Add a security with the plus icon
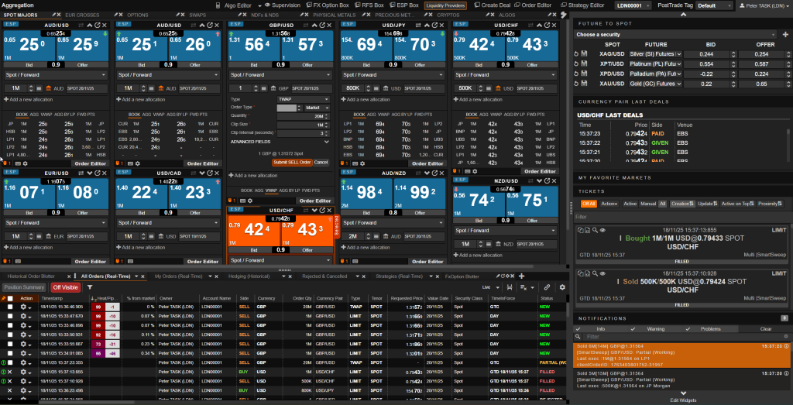 point(784,34)
